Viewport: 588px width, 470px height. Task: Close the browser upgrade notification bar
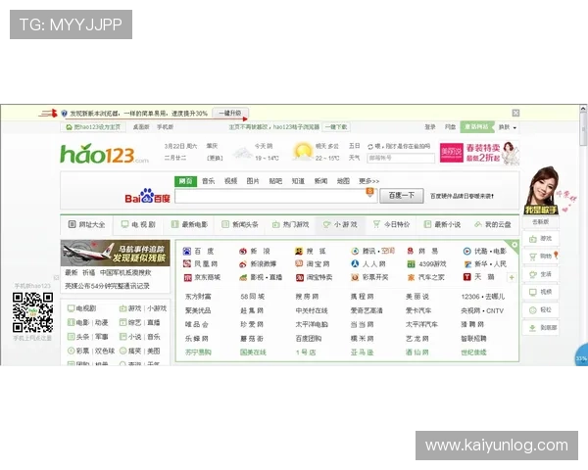[x=516, y=113]
